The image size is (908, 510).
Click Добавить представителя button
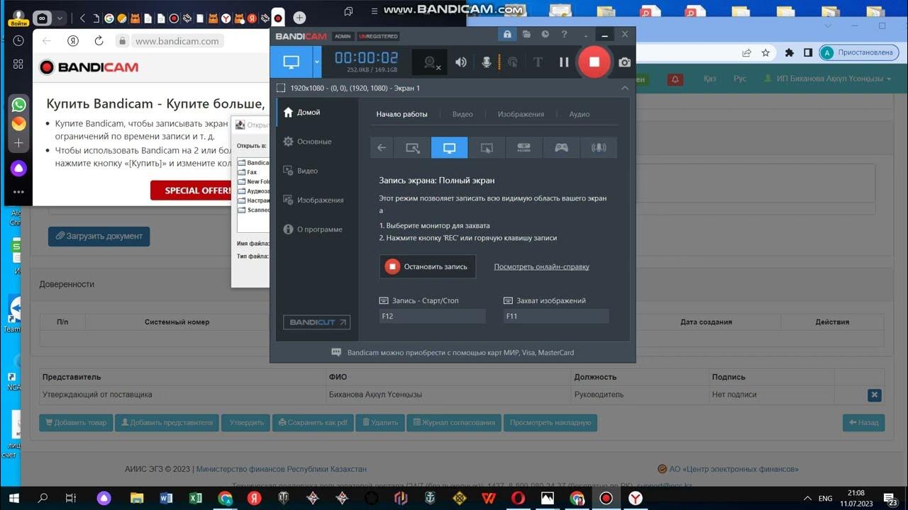click(167, 423)
